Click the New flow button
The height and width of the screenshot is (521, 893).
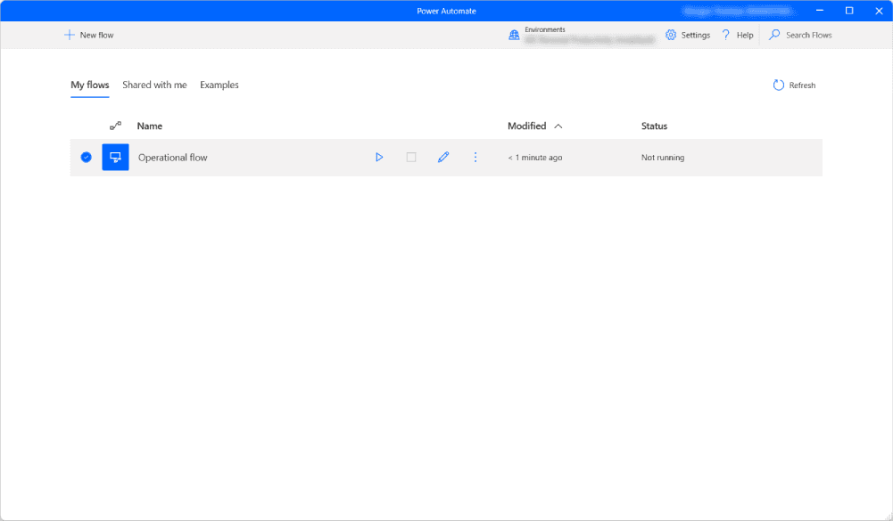point(89,35)
